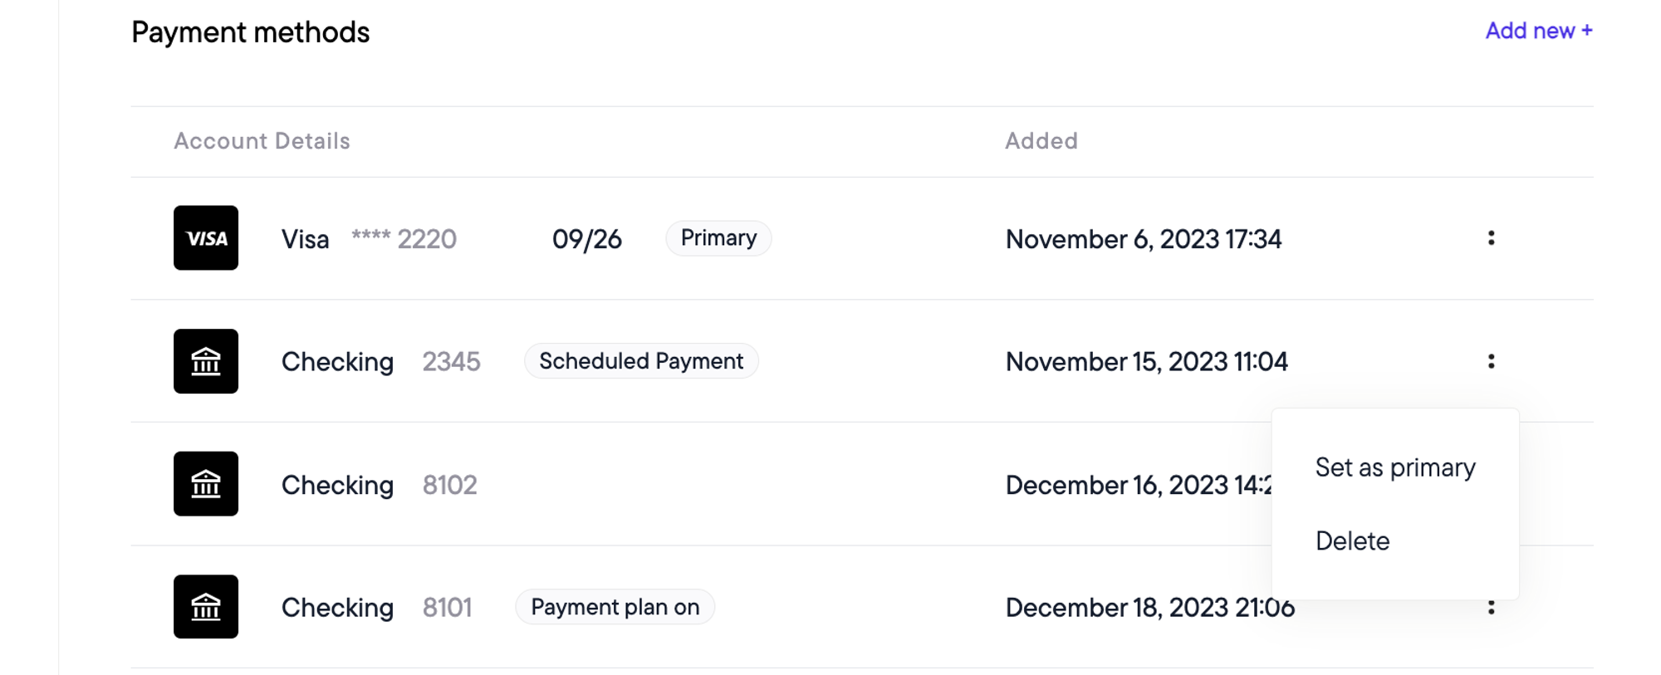Open three-dot menu for Checking 8101
The image size is (1661, 675).
tap(1492, 608)
